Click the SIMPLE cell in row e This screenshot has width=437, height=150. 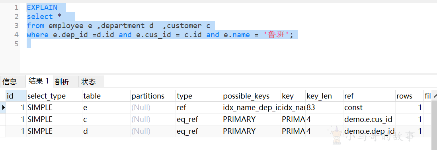[55, 107]
